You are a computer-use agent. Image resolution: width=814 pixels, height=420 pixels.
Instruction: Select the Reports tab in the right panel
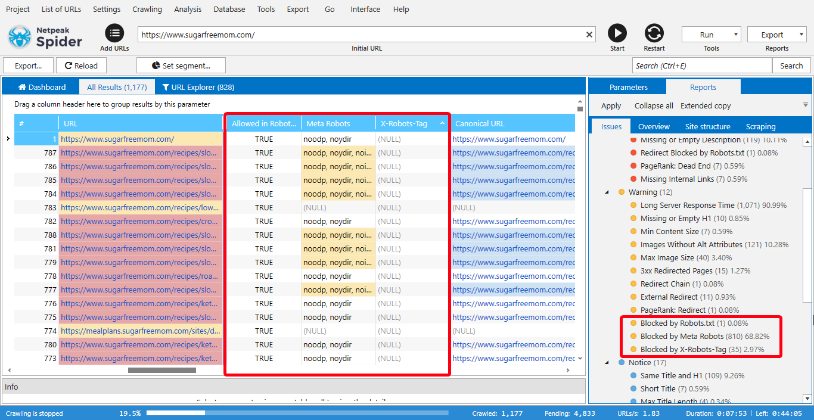[x=703, y=87]
